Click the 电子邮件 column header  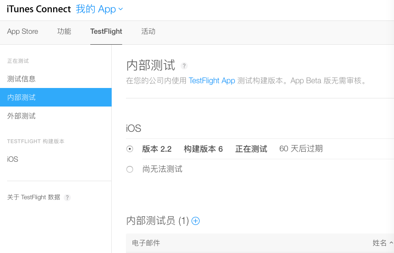(x=146, y=243)
